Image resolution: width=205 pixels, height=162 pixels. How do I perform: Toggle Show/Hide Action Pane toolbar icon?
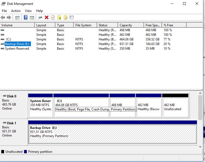pos(32,18)
